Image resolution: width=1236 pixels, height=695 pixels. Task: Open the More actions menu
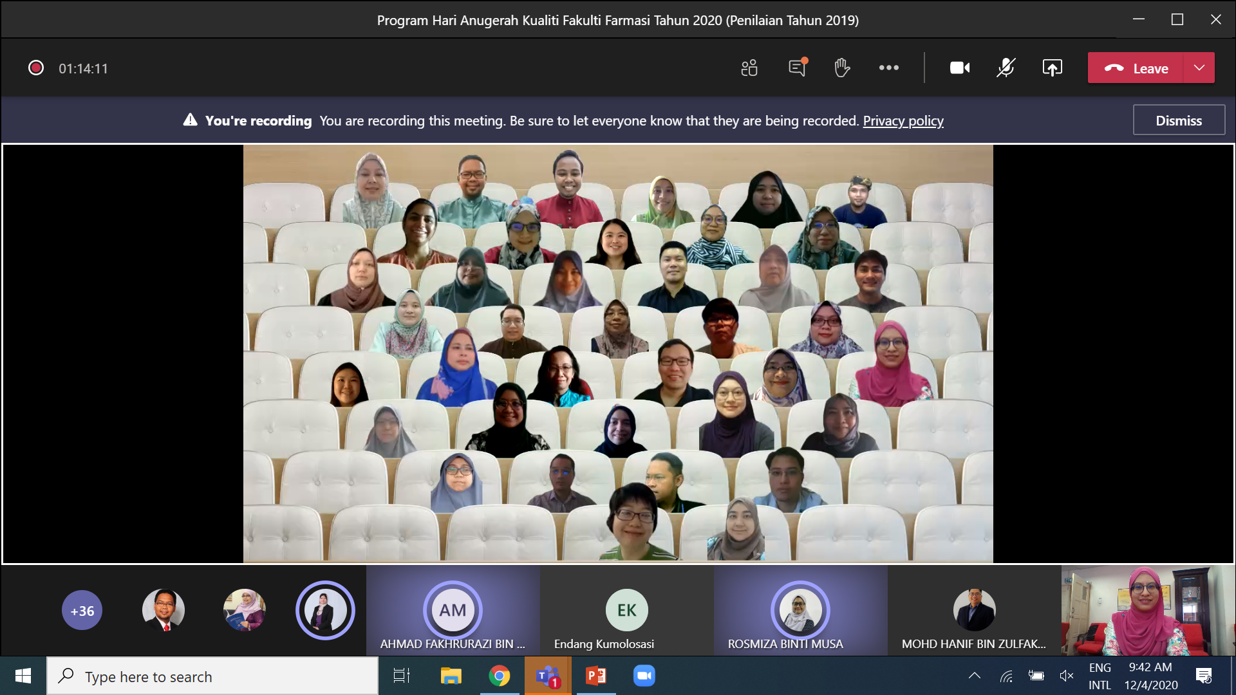(889, 68)
